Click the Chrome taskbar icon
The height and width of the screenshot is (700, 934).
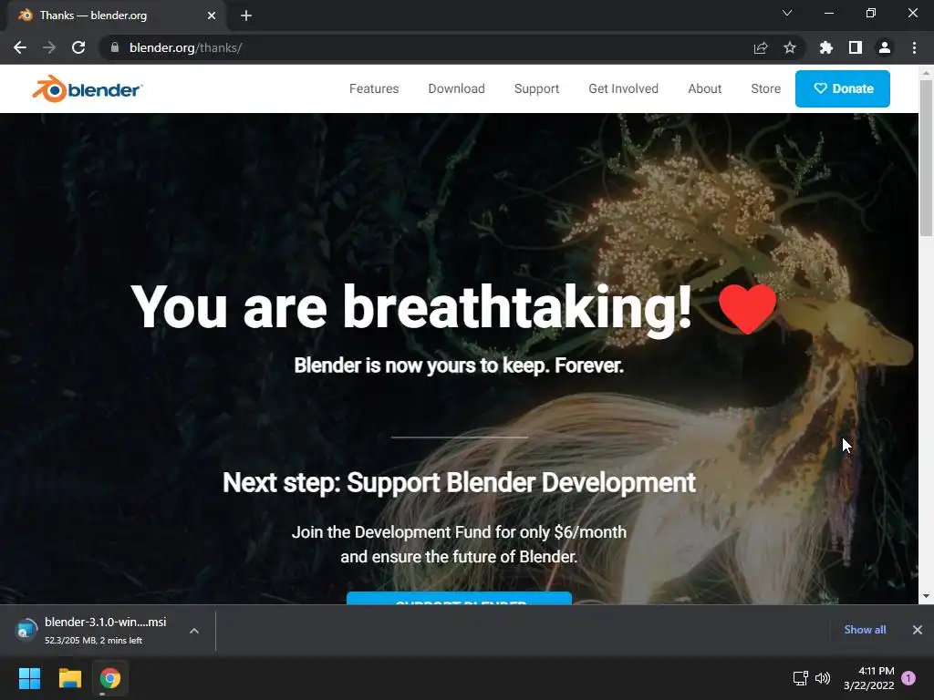click(x=110, y=678)
